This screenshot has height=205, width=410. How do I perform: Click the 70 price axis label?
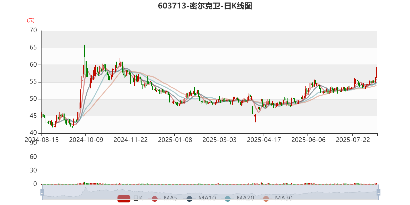pyautogui.click(x=33, y=30)
